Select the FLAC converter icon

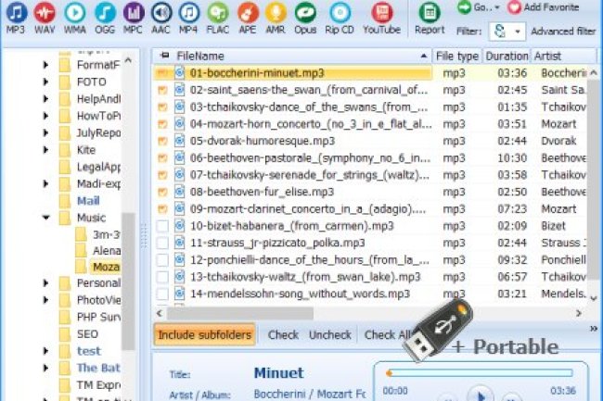point(218,13)
